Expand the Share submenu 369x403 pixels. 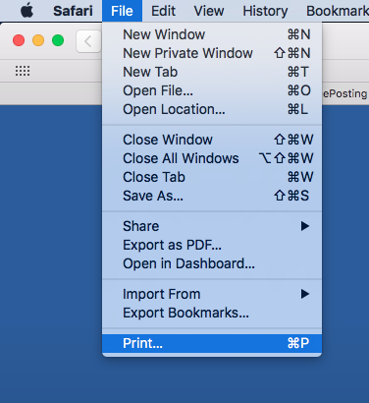coord(212,226)
